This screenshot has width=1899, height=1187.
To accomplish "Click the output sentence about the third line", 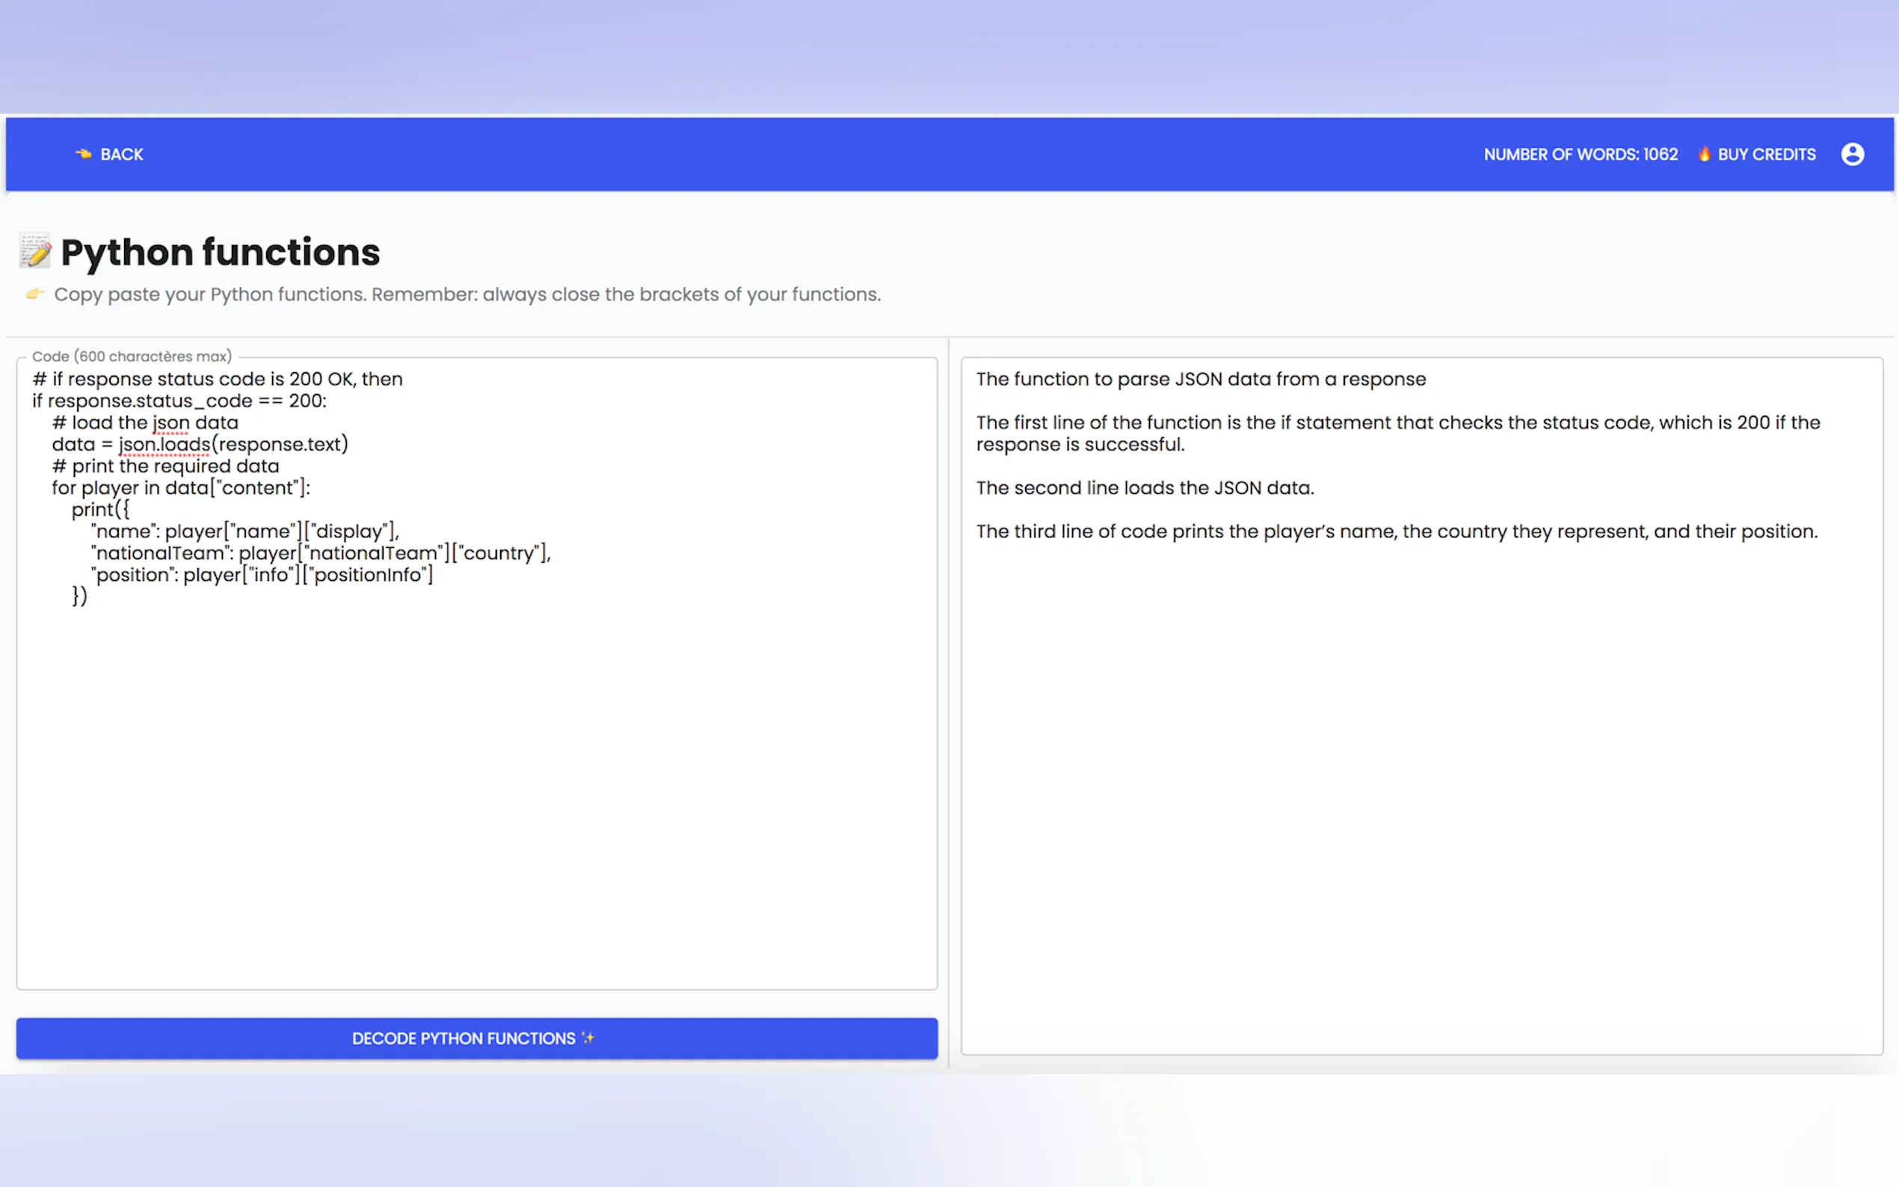I will [x=1396, y=531].
